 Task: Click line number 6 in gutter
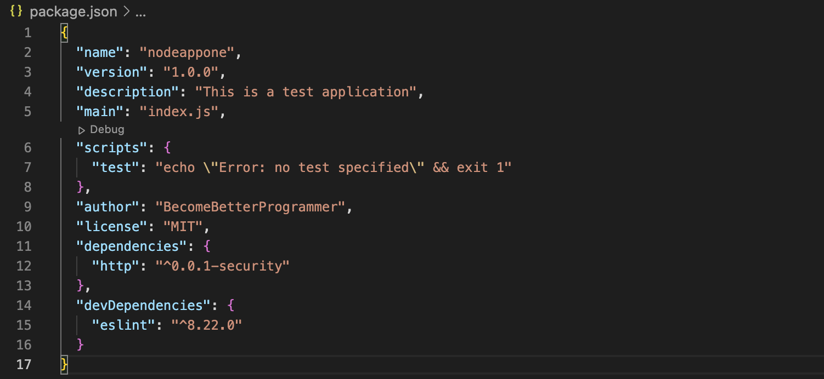(28, 148)
